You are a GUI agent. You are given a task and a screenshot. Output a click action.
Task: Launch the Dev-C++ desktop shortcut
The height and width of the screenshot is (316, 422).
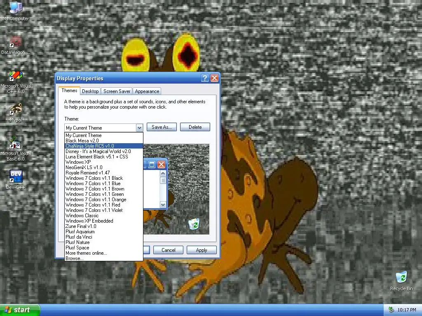click(16, 179)
